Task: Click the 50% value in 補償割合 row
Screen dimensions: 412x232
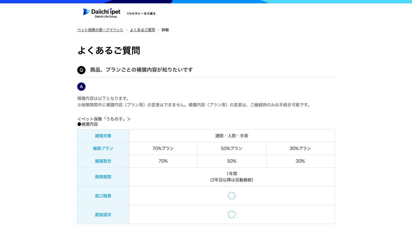Action: (x=232, y=161)
